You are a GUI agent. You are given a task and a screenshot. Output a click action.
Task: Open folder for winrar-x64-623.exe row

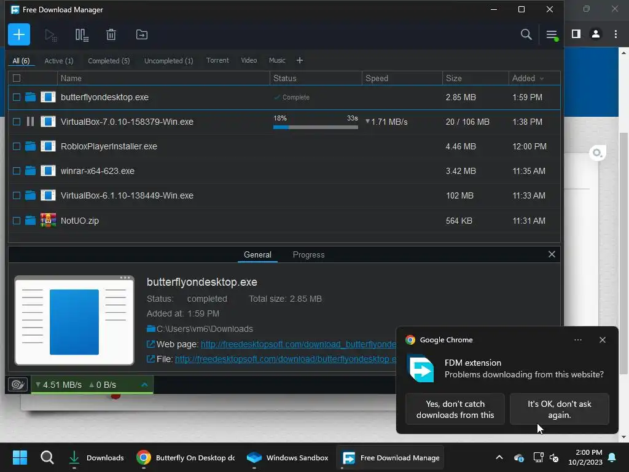click(x=30, y=171)
